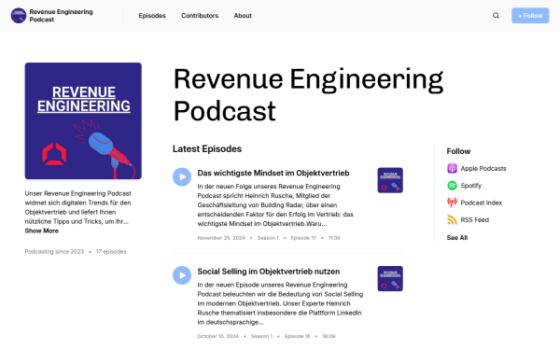Click 'Podcasting since 2023' text

coord(54,252)
